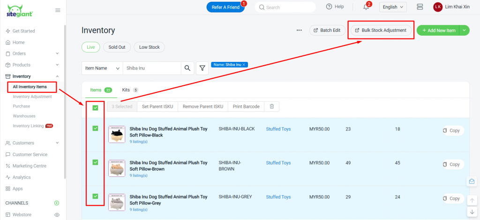Open Marketing Centre in sidebar

[26, 166]
